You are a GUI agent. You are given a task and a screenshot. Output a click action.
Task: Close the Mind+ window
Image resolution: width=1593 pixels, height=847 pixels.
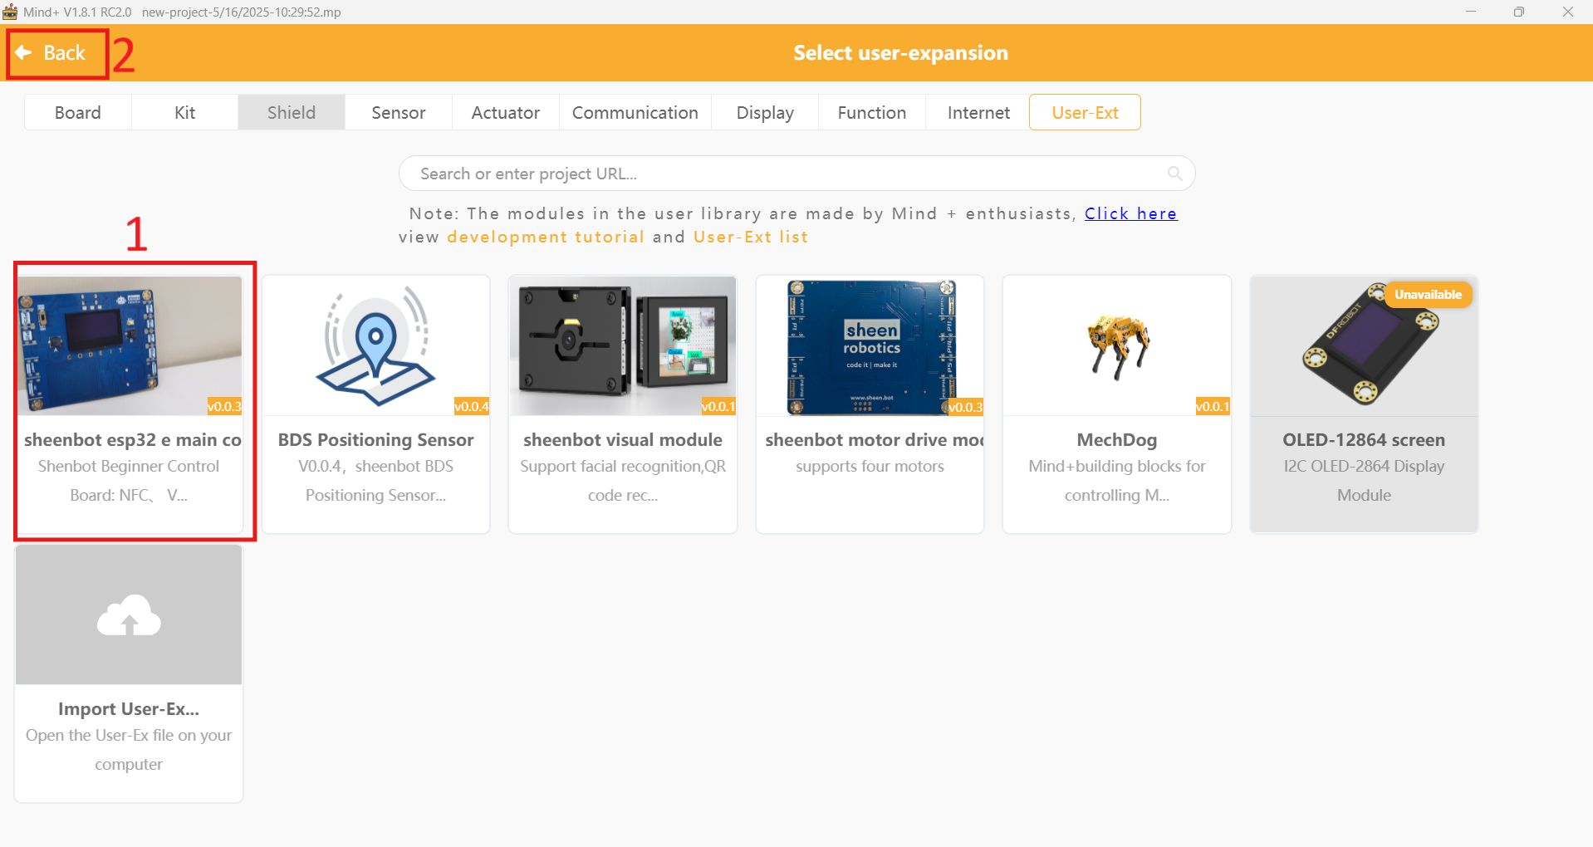pyautogui.click(x=1568, y=12)
